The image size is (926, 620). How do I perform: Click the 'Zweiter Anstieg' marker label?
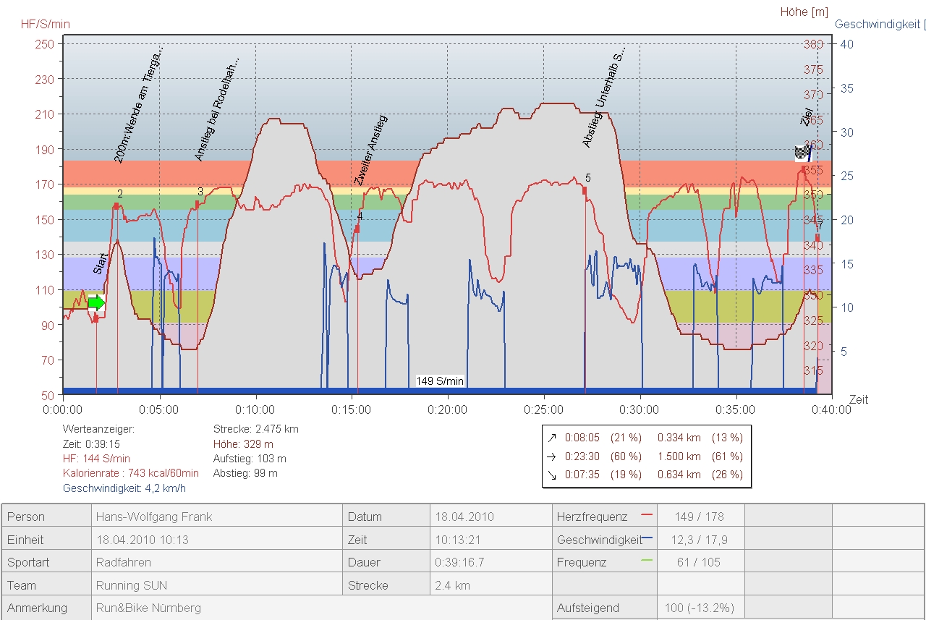(x=371, y=150)
